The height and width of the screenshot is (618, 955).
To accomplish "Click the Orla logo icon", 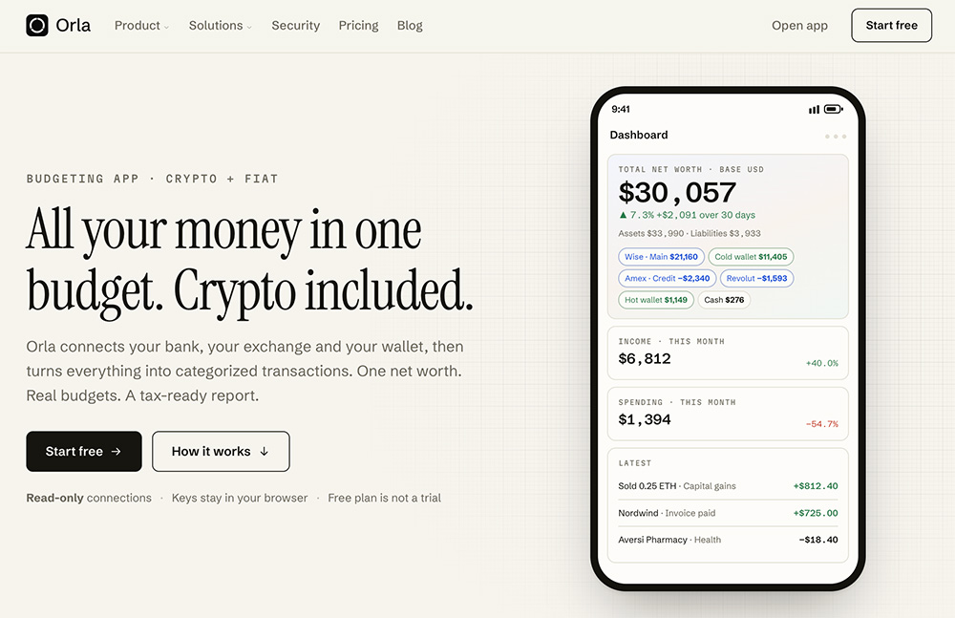I will pyautogui.click(x=37, y=25).
